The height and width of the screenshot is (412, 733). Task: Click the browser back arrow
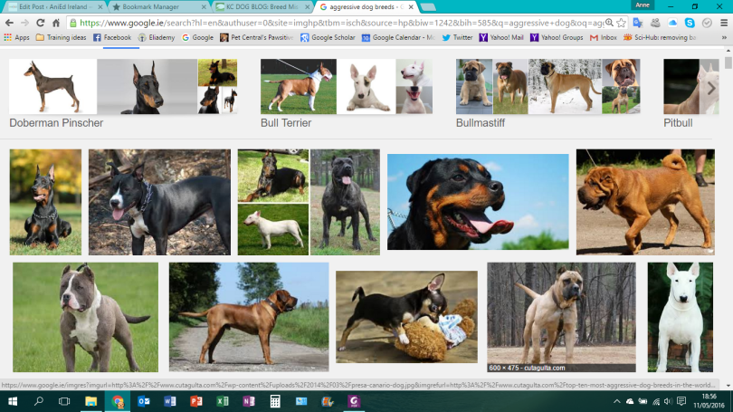pos(10,22)
